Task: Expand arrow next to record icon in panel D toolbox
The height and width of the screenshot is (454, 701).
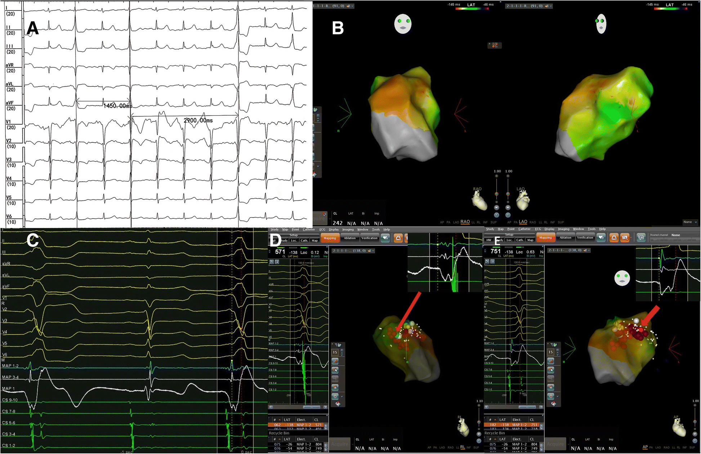Action: [342, 396]
